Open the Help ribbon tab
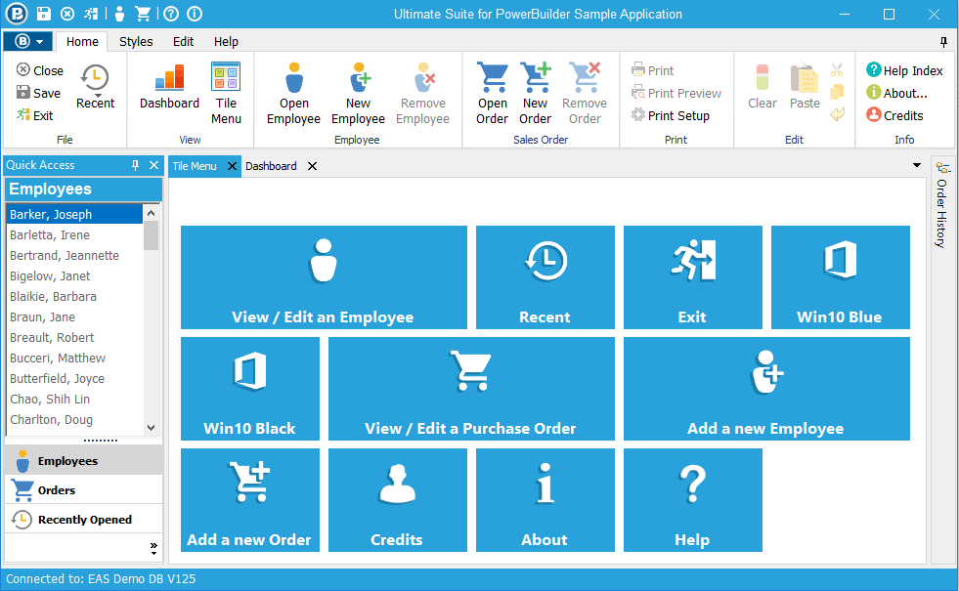 [226, 42]
